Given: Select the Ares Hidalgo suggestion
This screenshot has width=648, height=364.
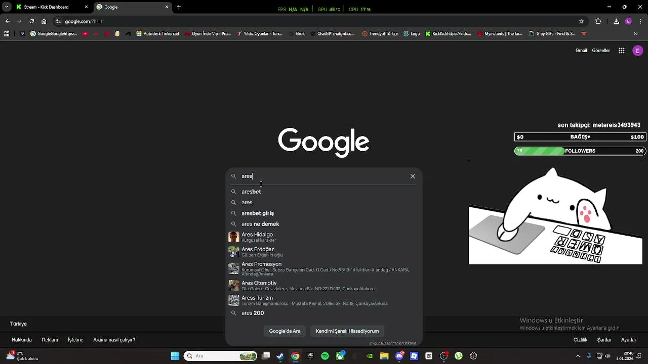Looking at the screenshot, I should [x=324, y=237].
